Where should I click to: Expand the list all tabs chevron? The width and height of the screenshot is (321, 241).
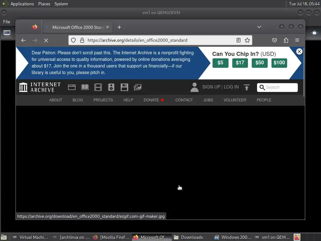(x=259, y=27)
